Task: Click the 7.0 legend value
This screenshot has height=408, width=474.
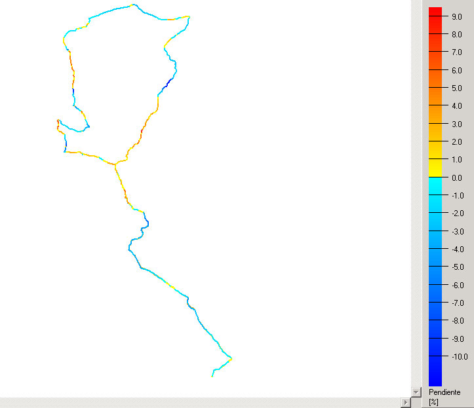Action: coord(457,52)
